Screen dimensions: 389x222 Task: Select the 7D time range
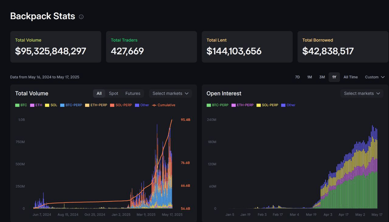(298, 77)
